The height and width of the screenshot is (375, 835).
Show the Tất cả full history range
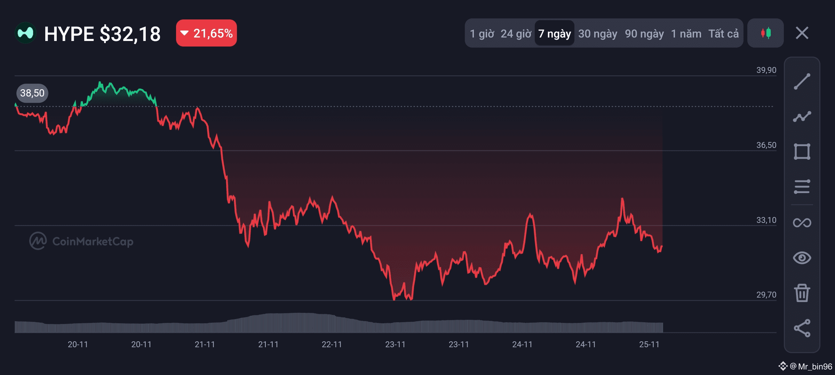[724, 34]
